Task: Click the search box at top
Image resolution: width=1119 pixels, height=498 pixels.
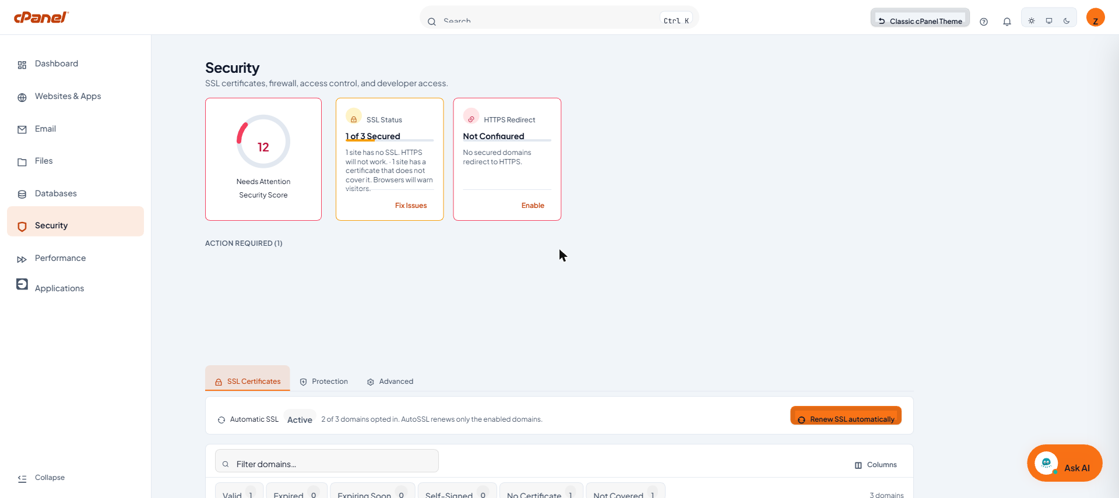Action: click(559, 19)
